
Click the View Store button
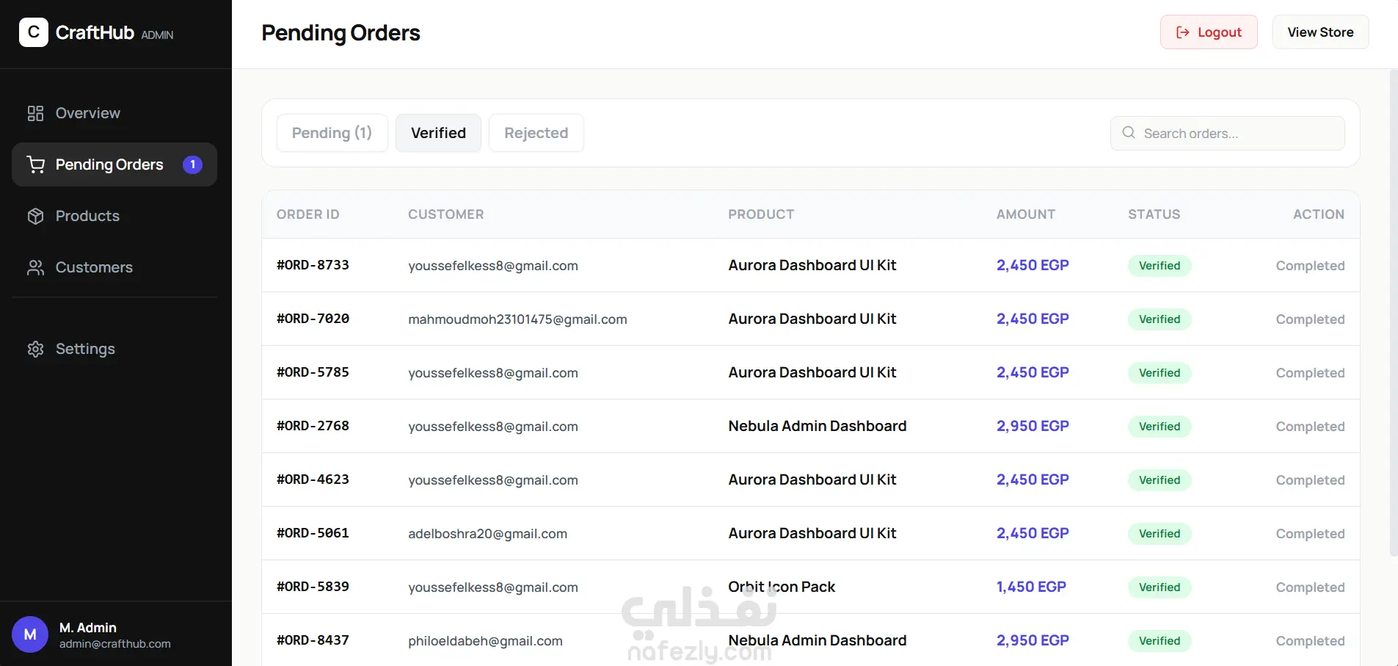click(1320, 32)
